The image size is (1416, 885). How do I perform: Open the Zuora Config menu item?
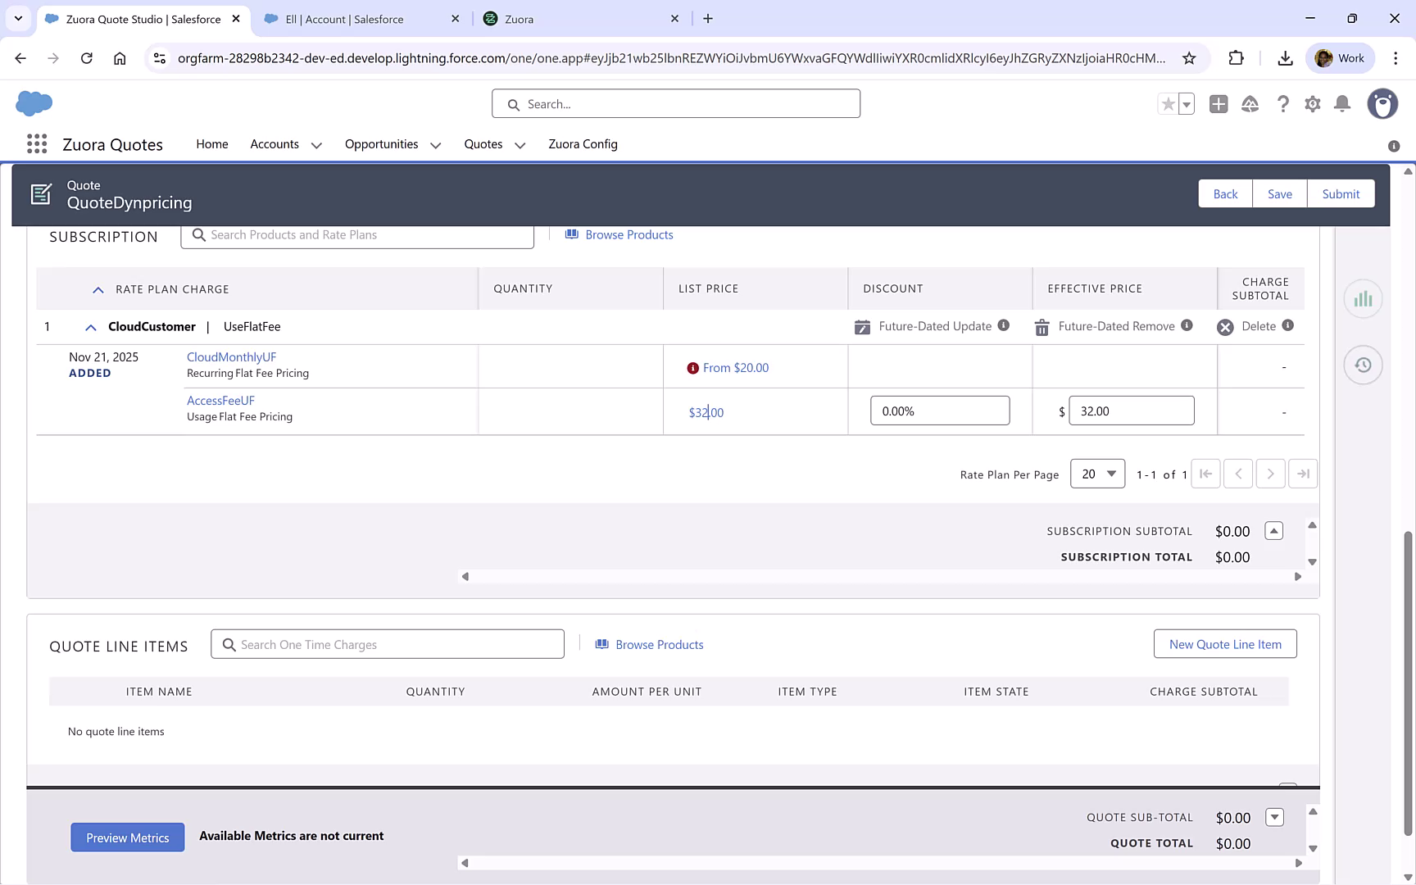pyautogui.click(x=583, y=144)
